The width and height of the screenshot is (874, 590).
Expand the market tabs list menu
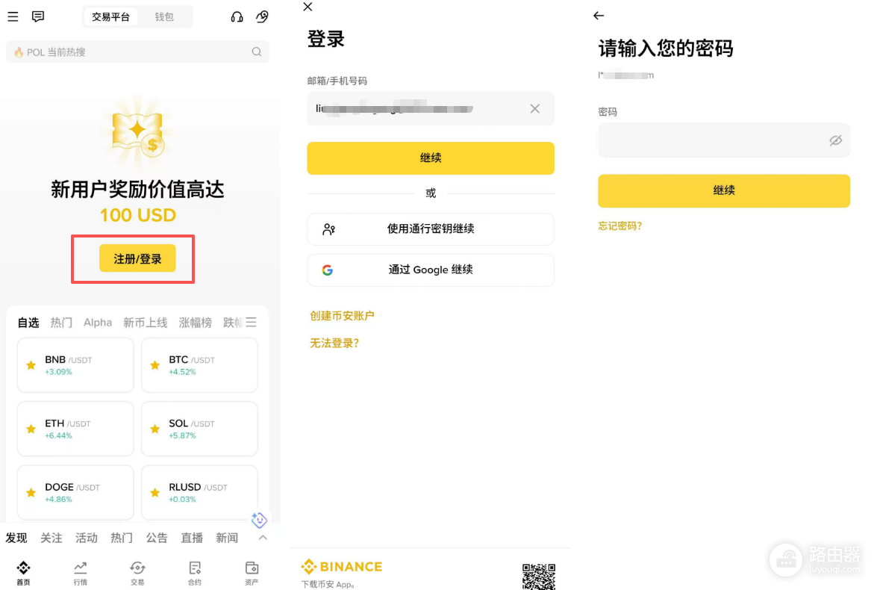tap(252, 323)
